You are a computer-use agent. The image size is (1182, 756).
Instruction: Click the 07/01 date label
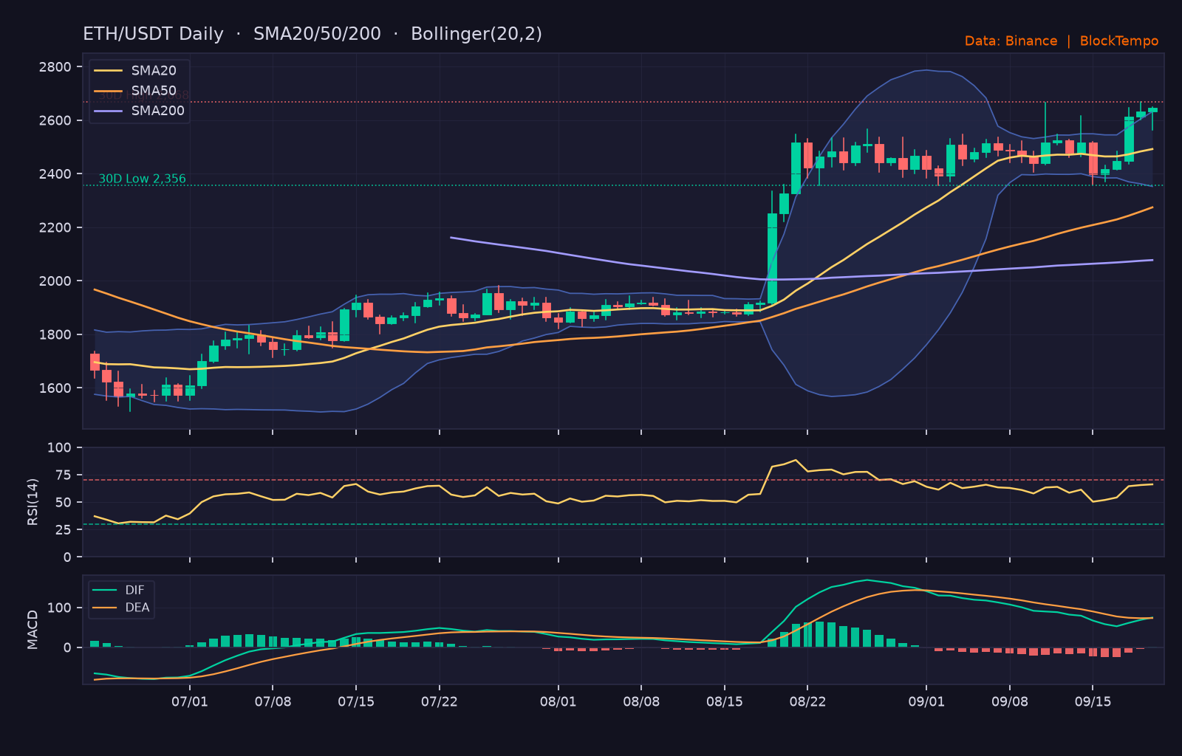tap(190, 701)
